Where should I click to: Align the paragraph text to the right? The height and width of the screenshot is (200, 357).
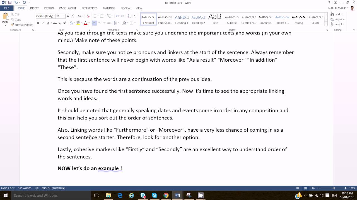[104, 23]
